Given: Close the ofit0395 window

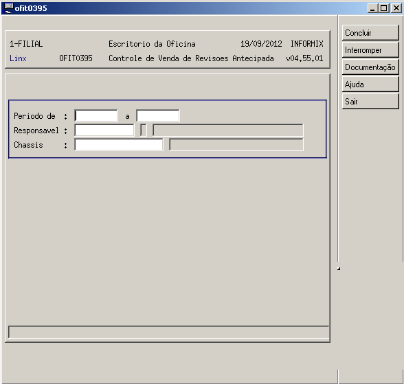Looking at the screenshot, I should pos(396,8).
